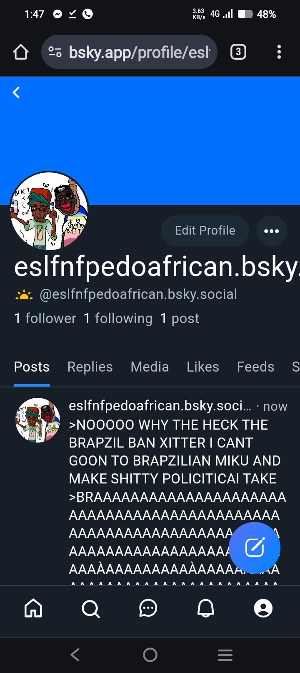Viewport: 300px width, 673px height.
Task: Open profile more options ellipsis button
Action: [x=271, y=230]
